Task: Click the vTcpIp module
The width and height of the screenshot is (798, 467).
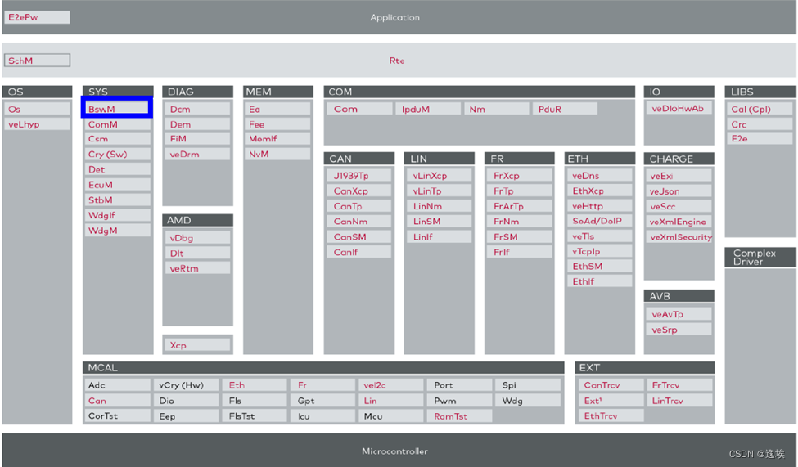Action: click(x=599, y=251)
